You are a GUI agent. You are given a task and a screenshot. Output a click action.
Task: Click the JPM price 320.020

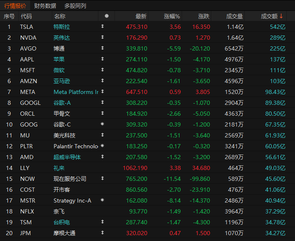coord(136,233)
